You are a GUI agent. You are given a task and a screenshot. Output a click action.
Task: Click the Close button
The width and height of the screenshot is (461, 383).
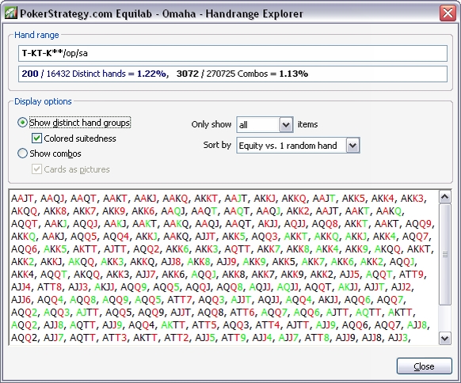[x=424, y=366]
